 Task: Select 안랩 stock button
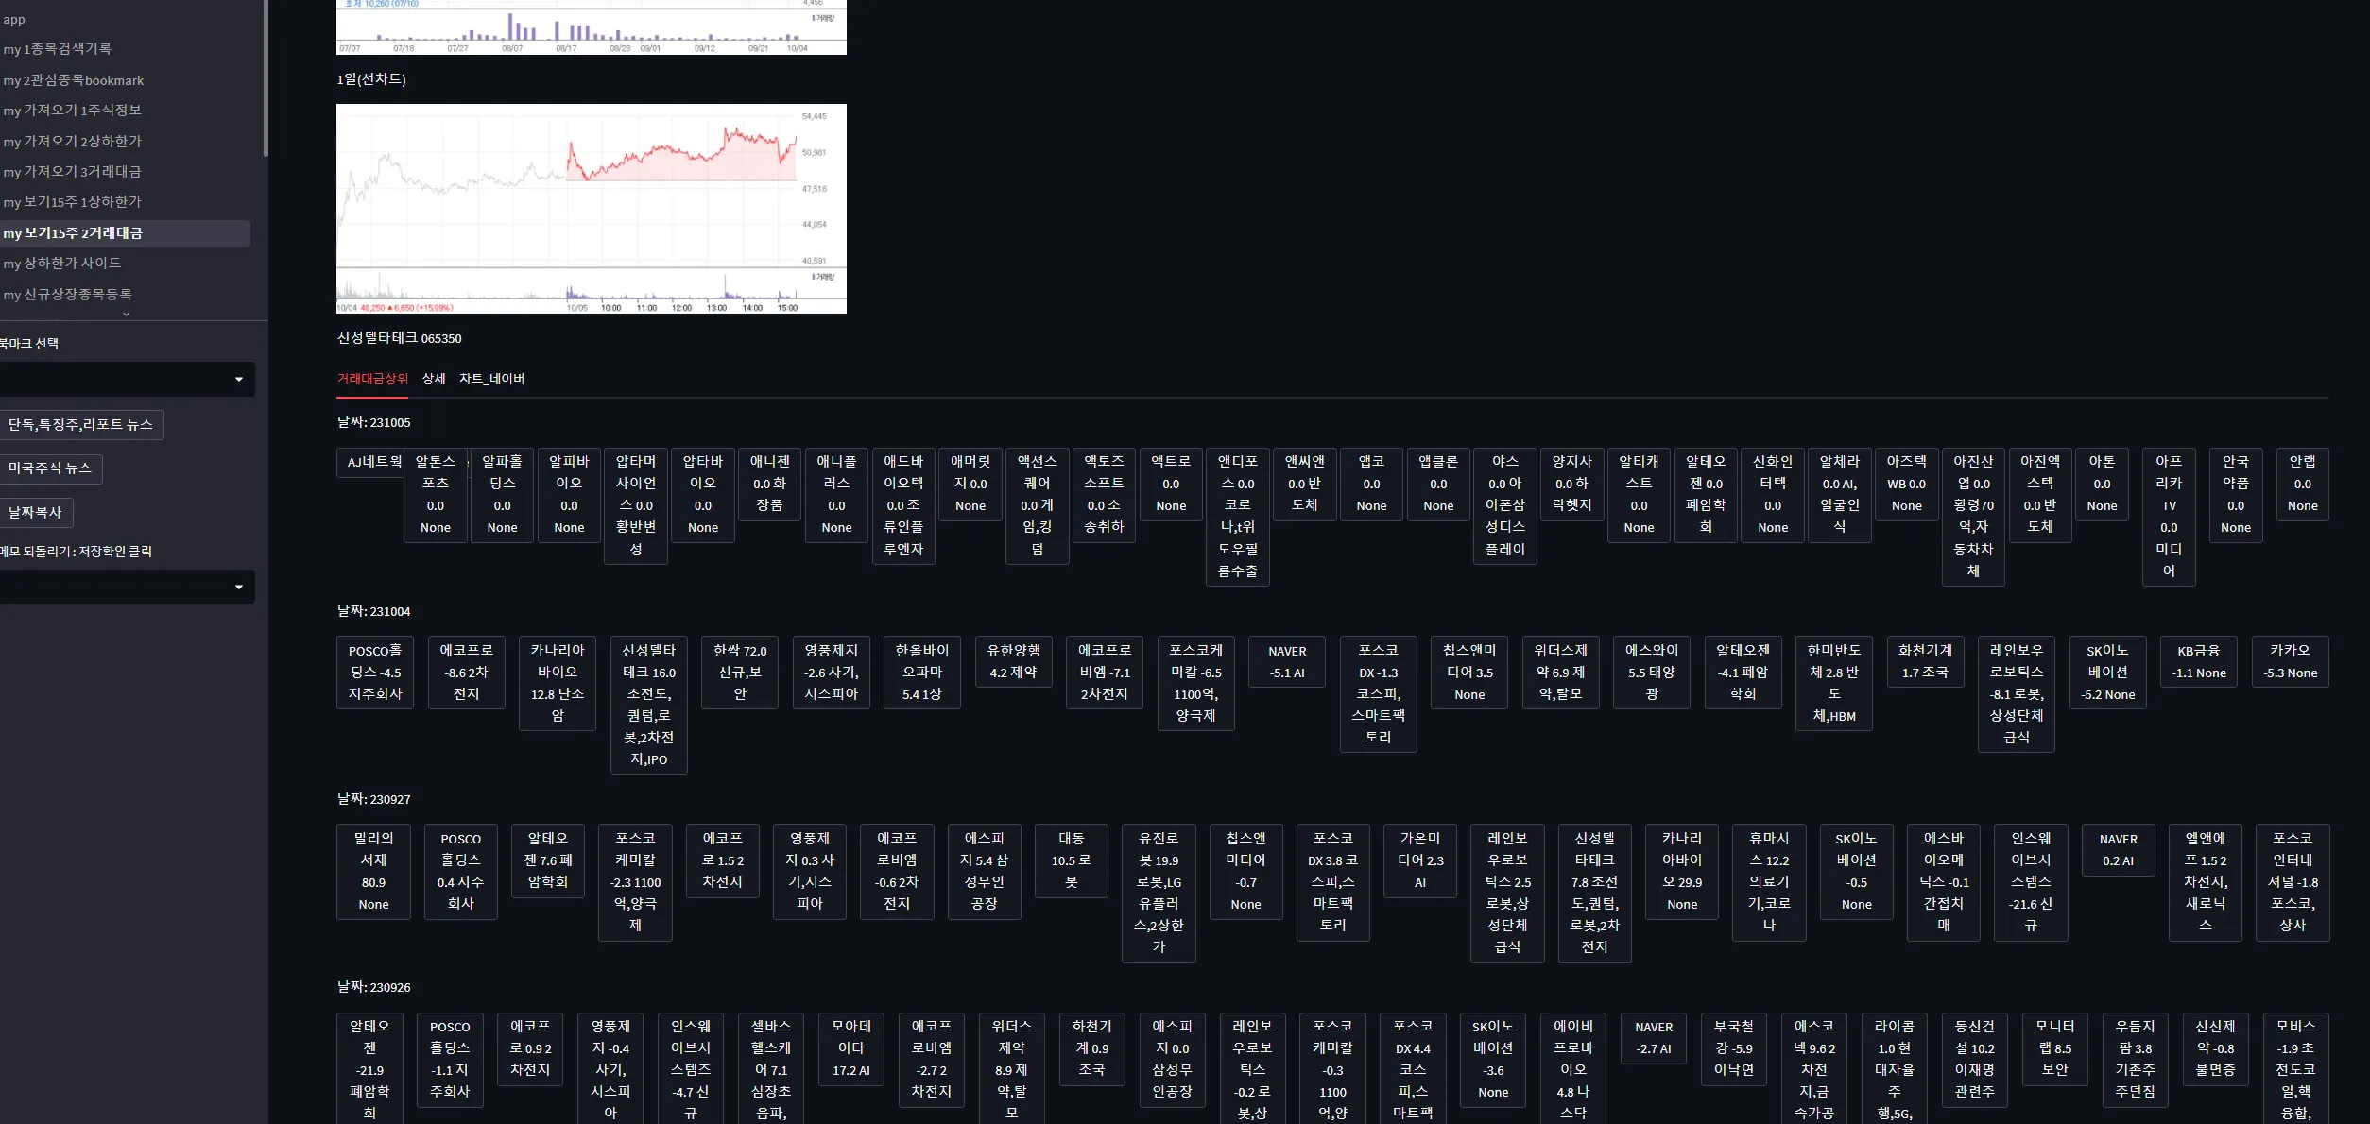point(2303,484)
